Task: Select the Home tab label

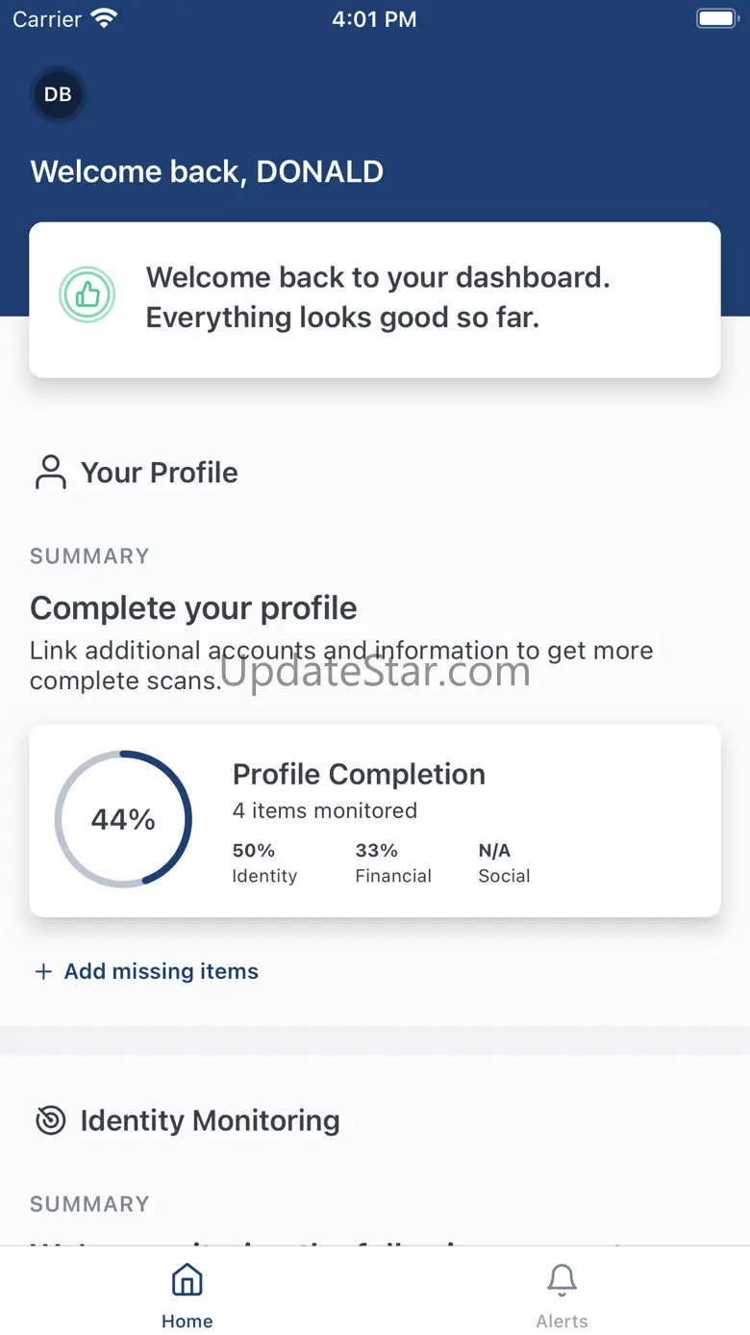Action: [187, 1322]
